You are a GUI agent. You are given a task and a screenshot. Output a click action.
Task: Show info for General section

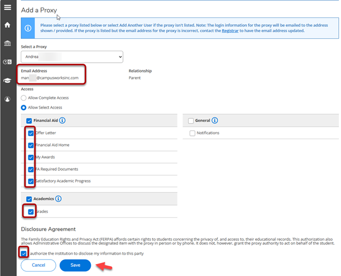coord(215,121)
